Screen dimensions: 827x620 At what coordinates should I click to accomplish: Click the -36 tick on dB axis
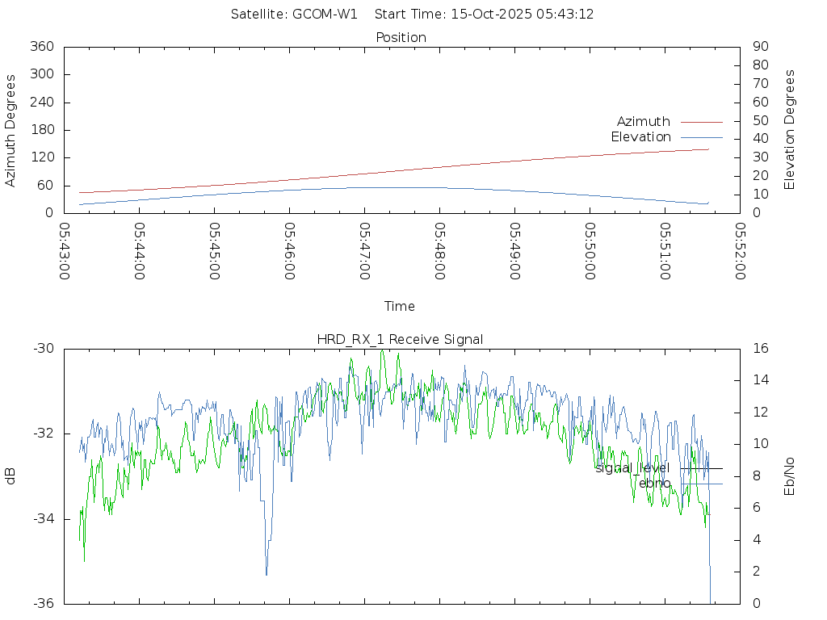[x=43, y=603]
